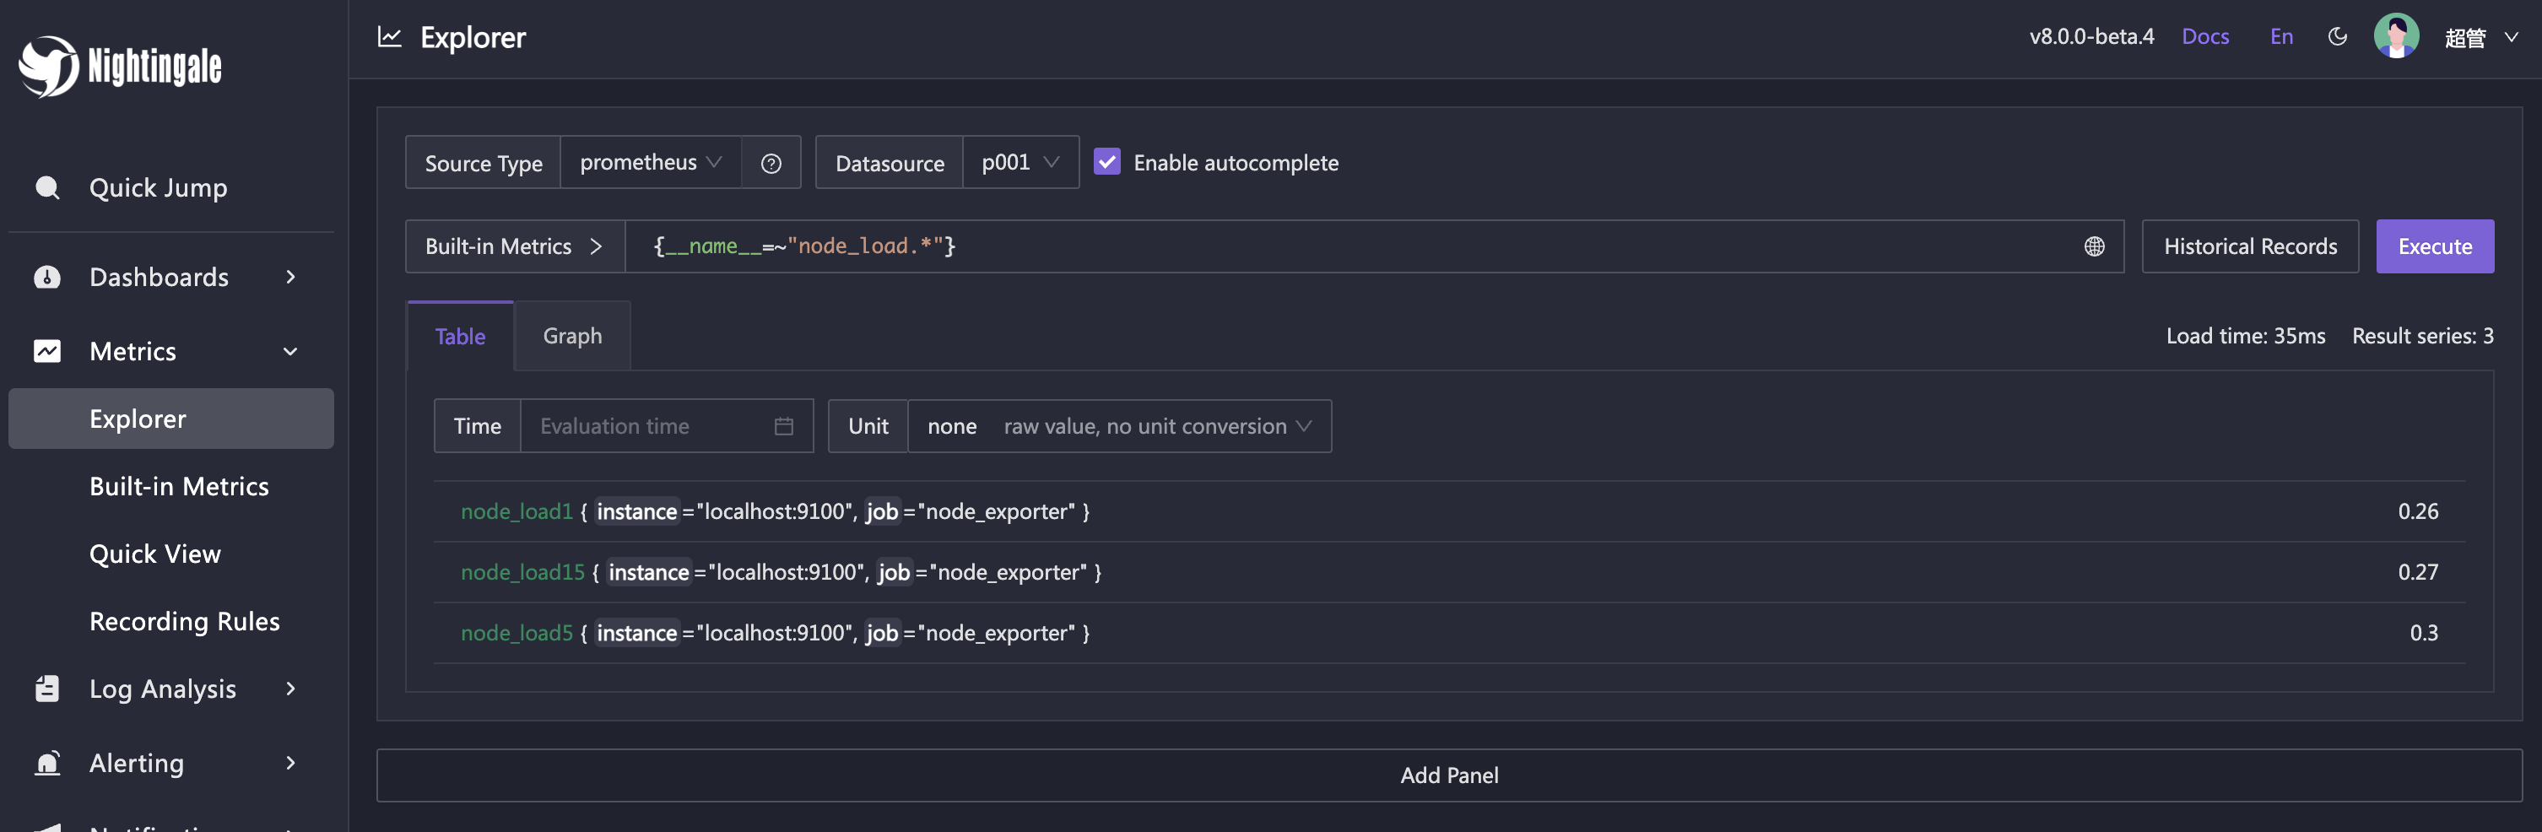The height and width of the screenshot is (832, 2542).
Task: Click the Metrics chart icon
Action: [47, 351]
